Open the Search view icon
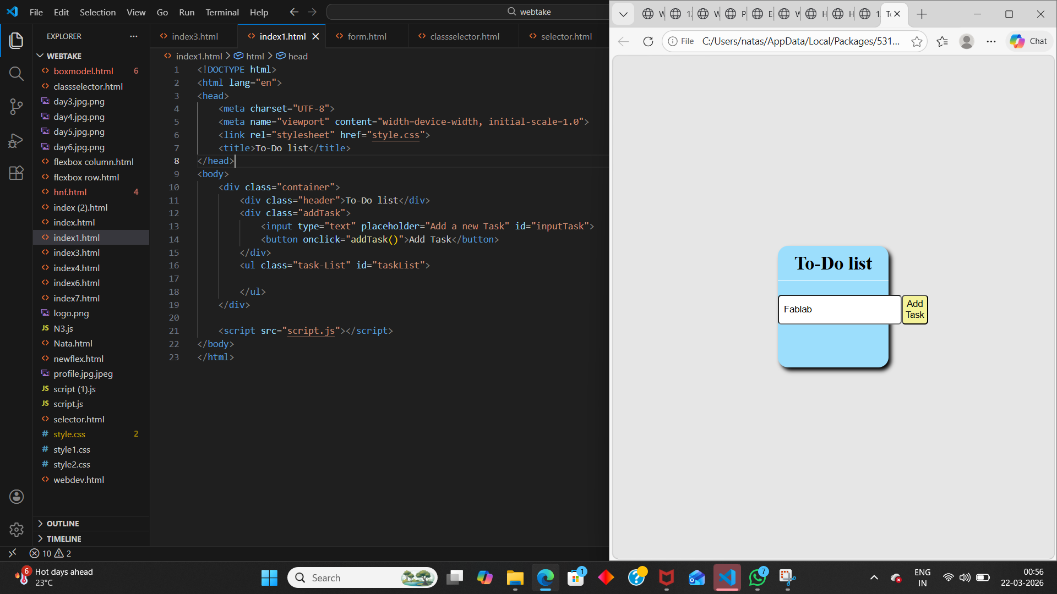 [16, 73]
